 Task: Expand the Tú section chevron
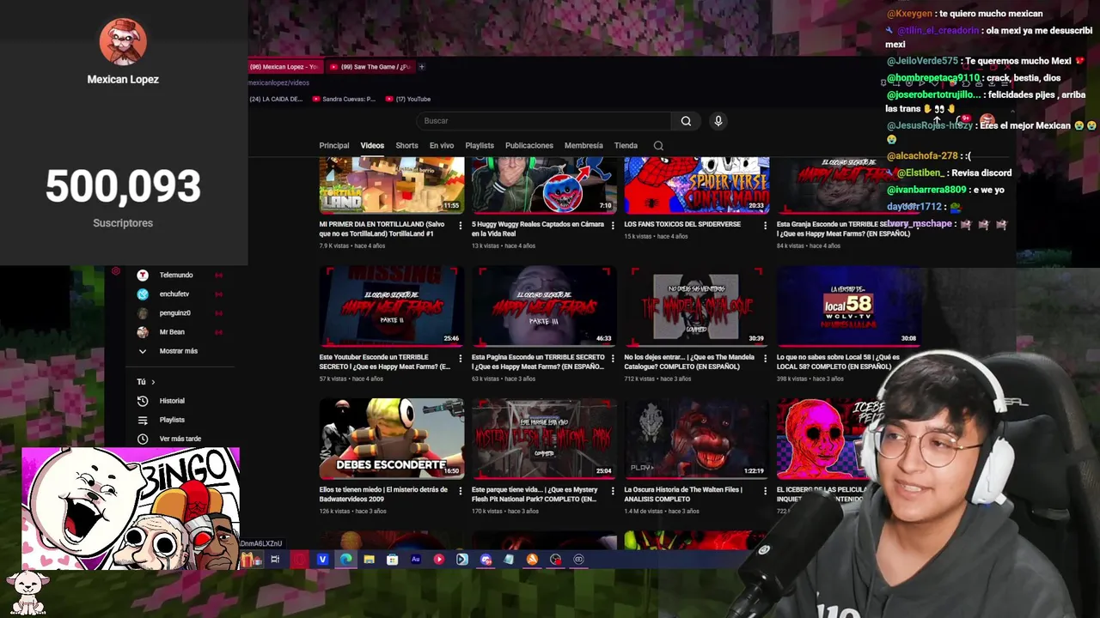pos(153,382)
